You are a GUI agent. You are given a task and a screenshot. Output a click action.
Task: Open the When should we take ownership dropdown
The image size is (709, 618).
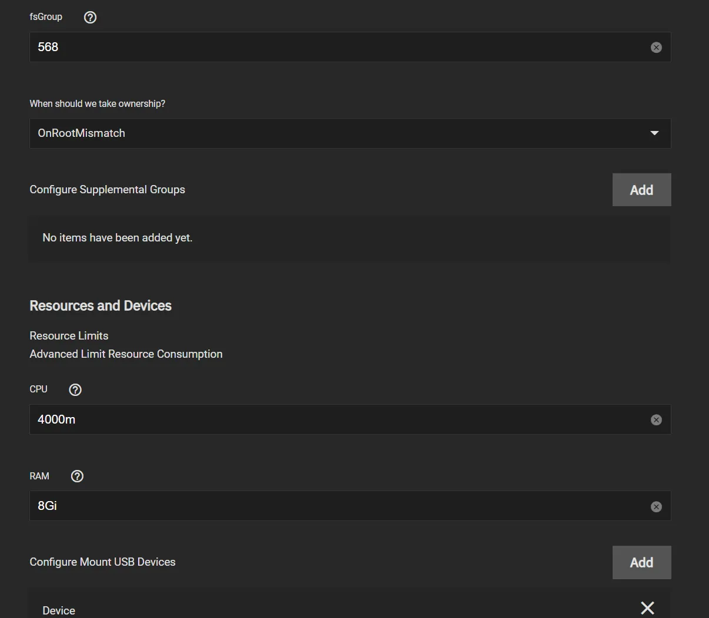(350, 133)
